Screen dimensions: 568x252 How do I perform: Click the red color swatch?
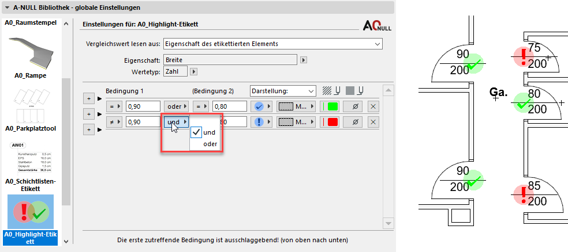330,122
